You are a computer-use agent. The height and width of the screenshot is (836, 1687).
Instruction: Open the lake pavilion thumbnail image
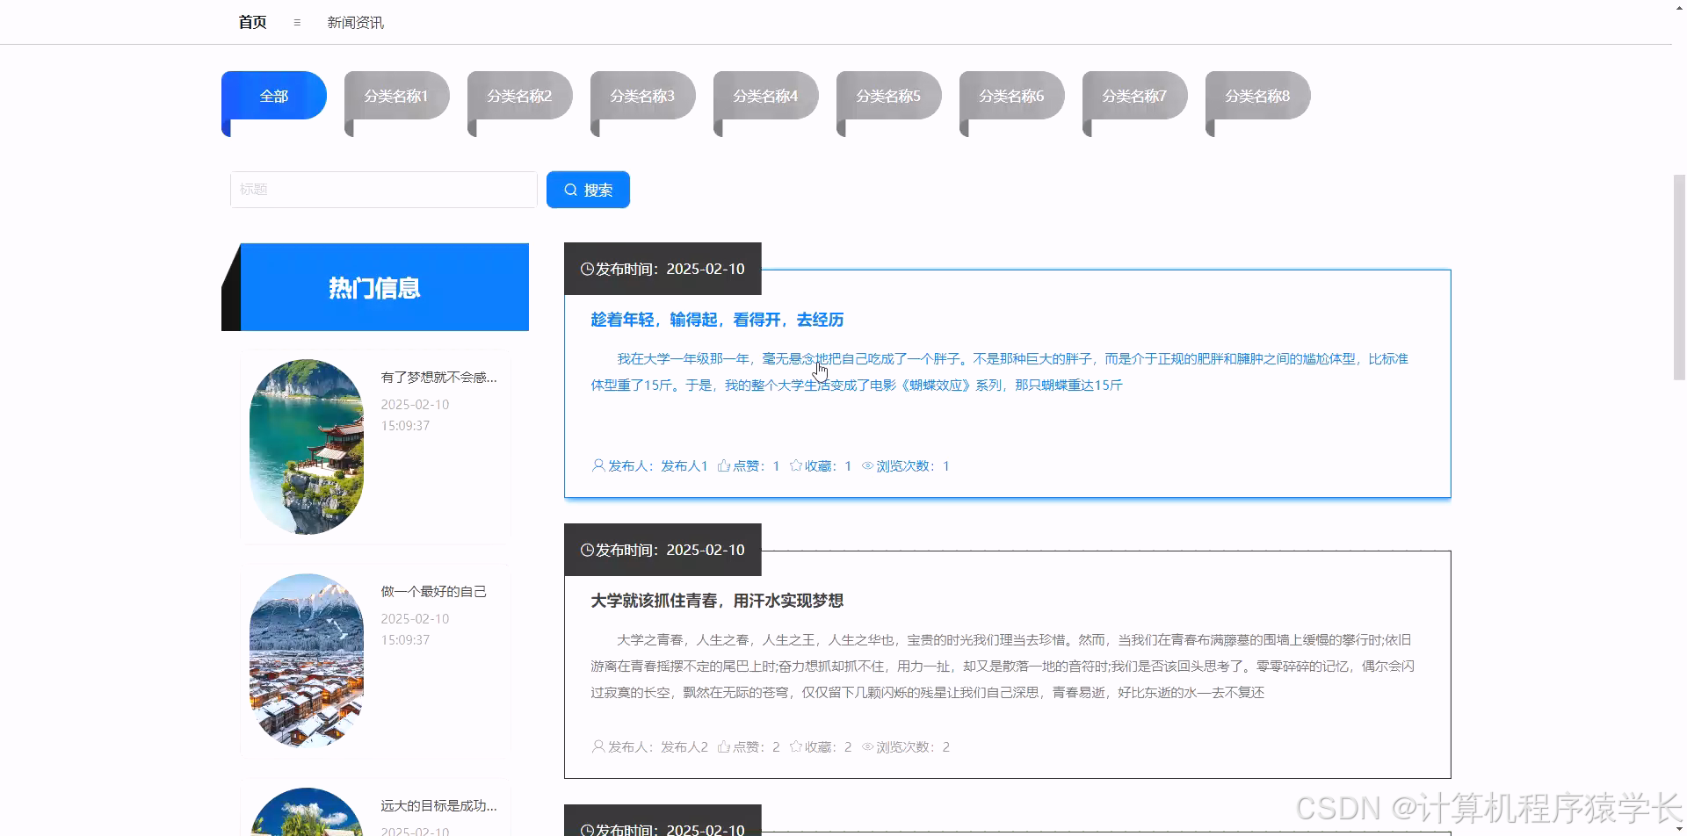coord(307,446)
